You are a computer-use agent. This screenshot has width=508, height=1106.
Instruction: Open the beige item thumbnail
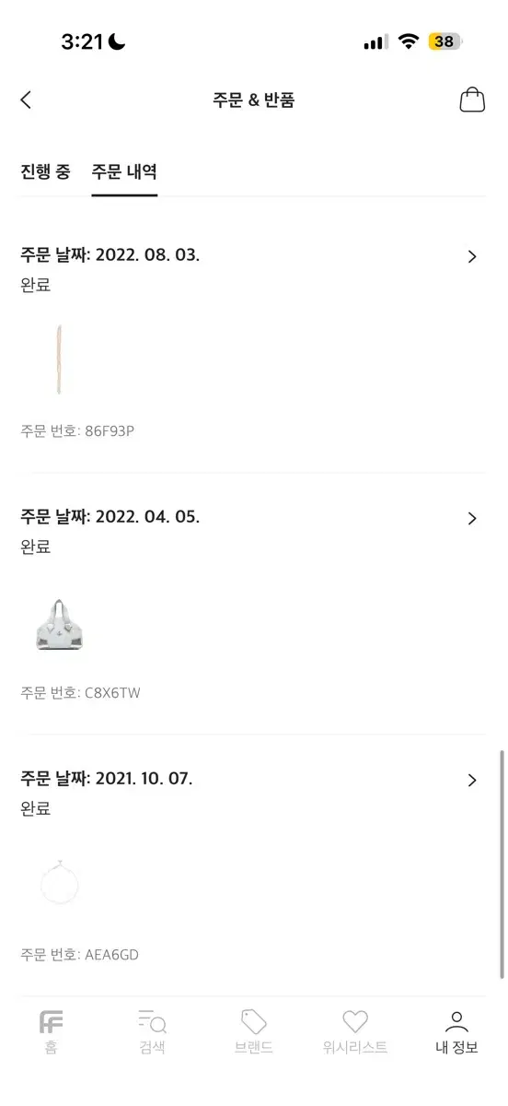point(59,359)
